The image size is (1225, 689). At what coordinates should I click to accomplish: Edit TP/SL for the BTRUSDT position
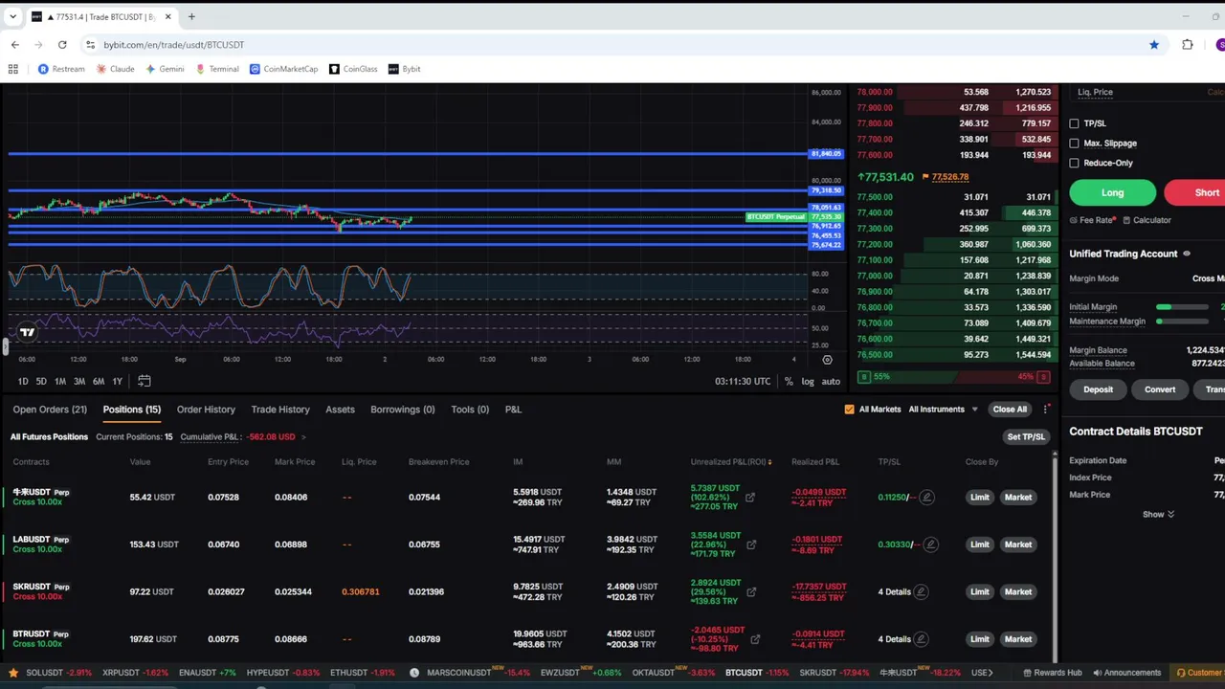pyautogui.click(x=921, y=639)
